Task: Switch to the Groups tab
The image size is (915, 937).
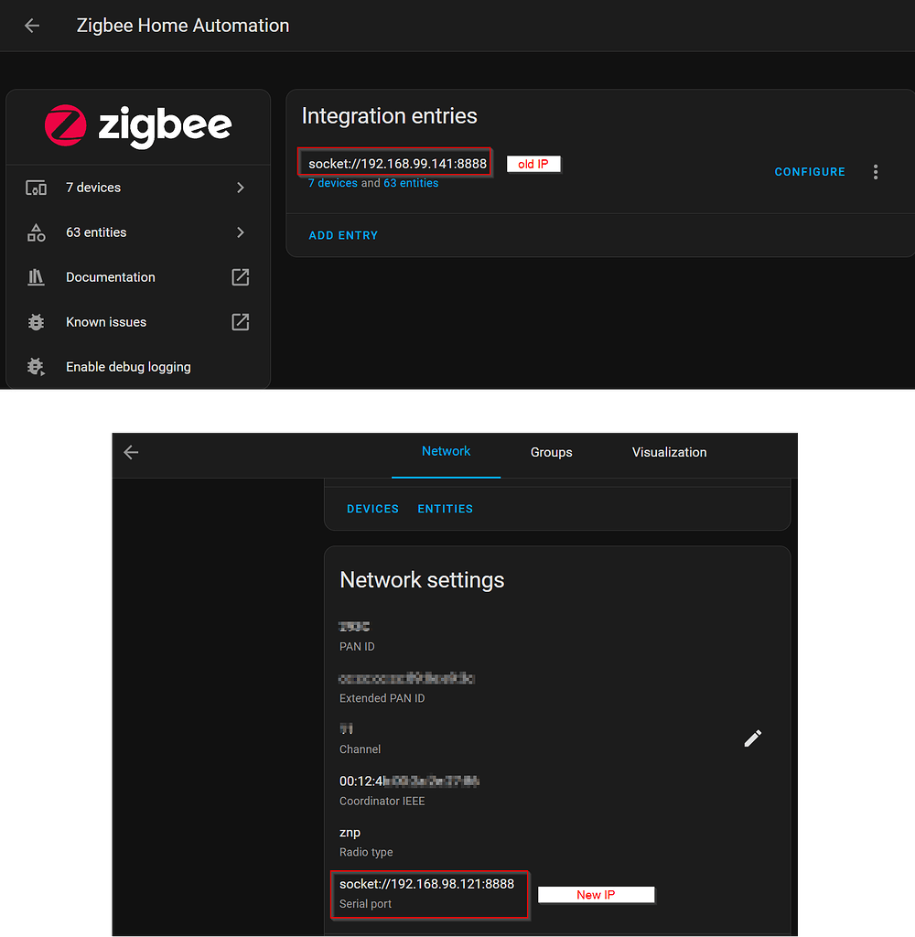Action: pos(551,452)
